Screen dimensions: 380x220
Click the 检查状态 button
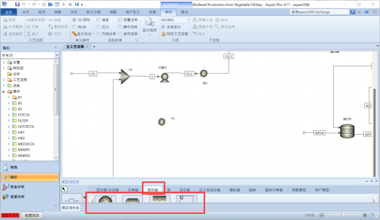[x=32, y=215]
